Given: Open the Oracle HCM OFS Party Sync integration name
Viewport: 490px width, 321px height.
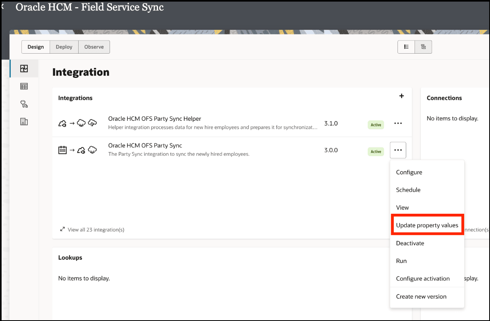Looking at the screenshot, I should coord(145,145).
